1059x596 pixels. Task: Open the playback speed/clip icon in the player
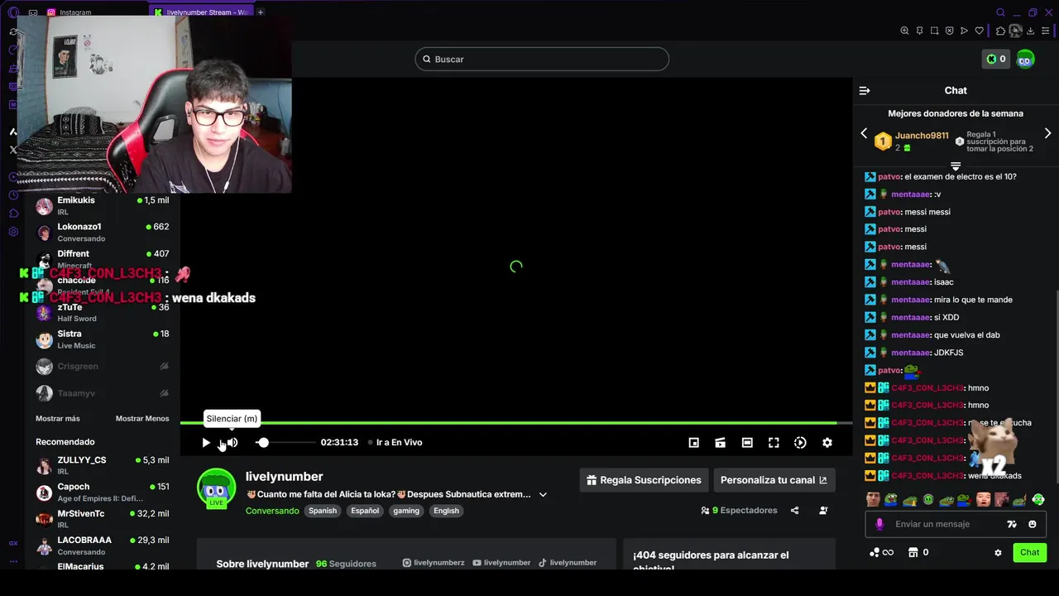(800, 443)
